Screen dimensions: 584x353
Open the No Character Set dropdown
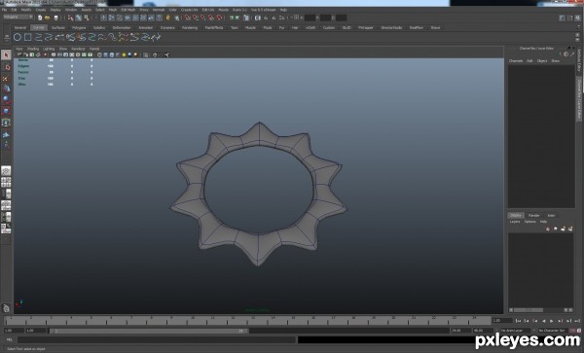point(554,331)
